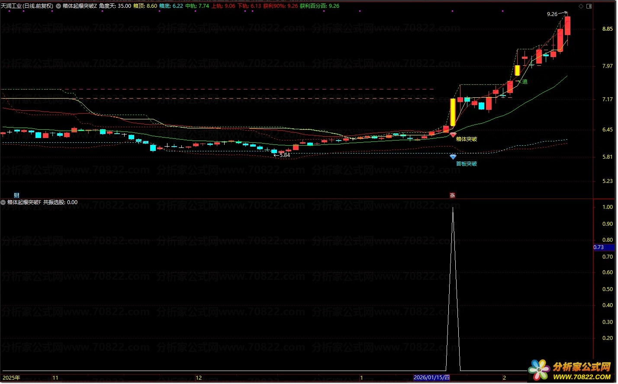
Task: Select the 天润工业 (日线.前复权) title label
Action: point(27,6)
